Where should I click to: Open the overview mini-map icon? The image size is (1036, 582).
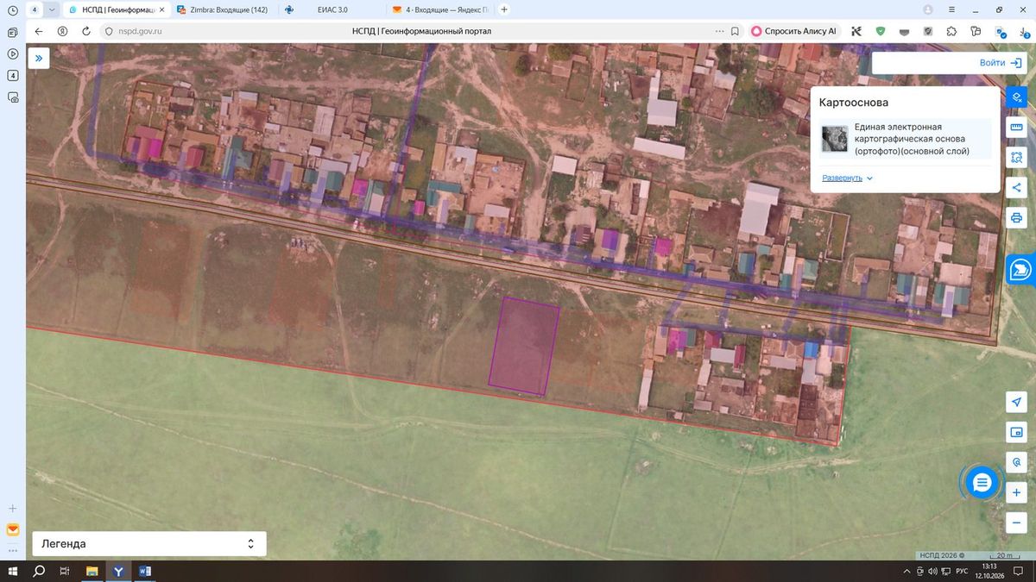1016,432
